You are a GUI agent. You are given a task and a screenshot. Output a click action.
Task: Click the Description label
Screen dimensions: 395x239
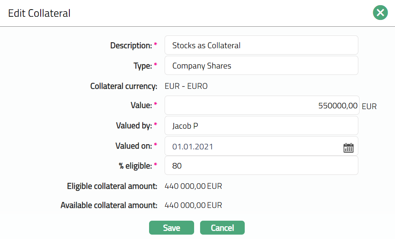click(x=131, y=46)
